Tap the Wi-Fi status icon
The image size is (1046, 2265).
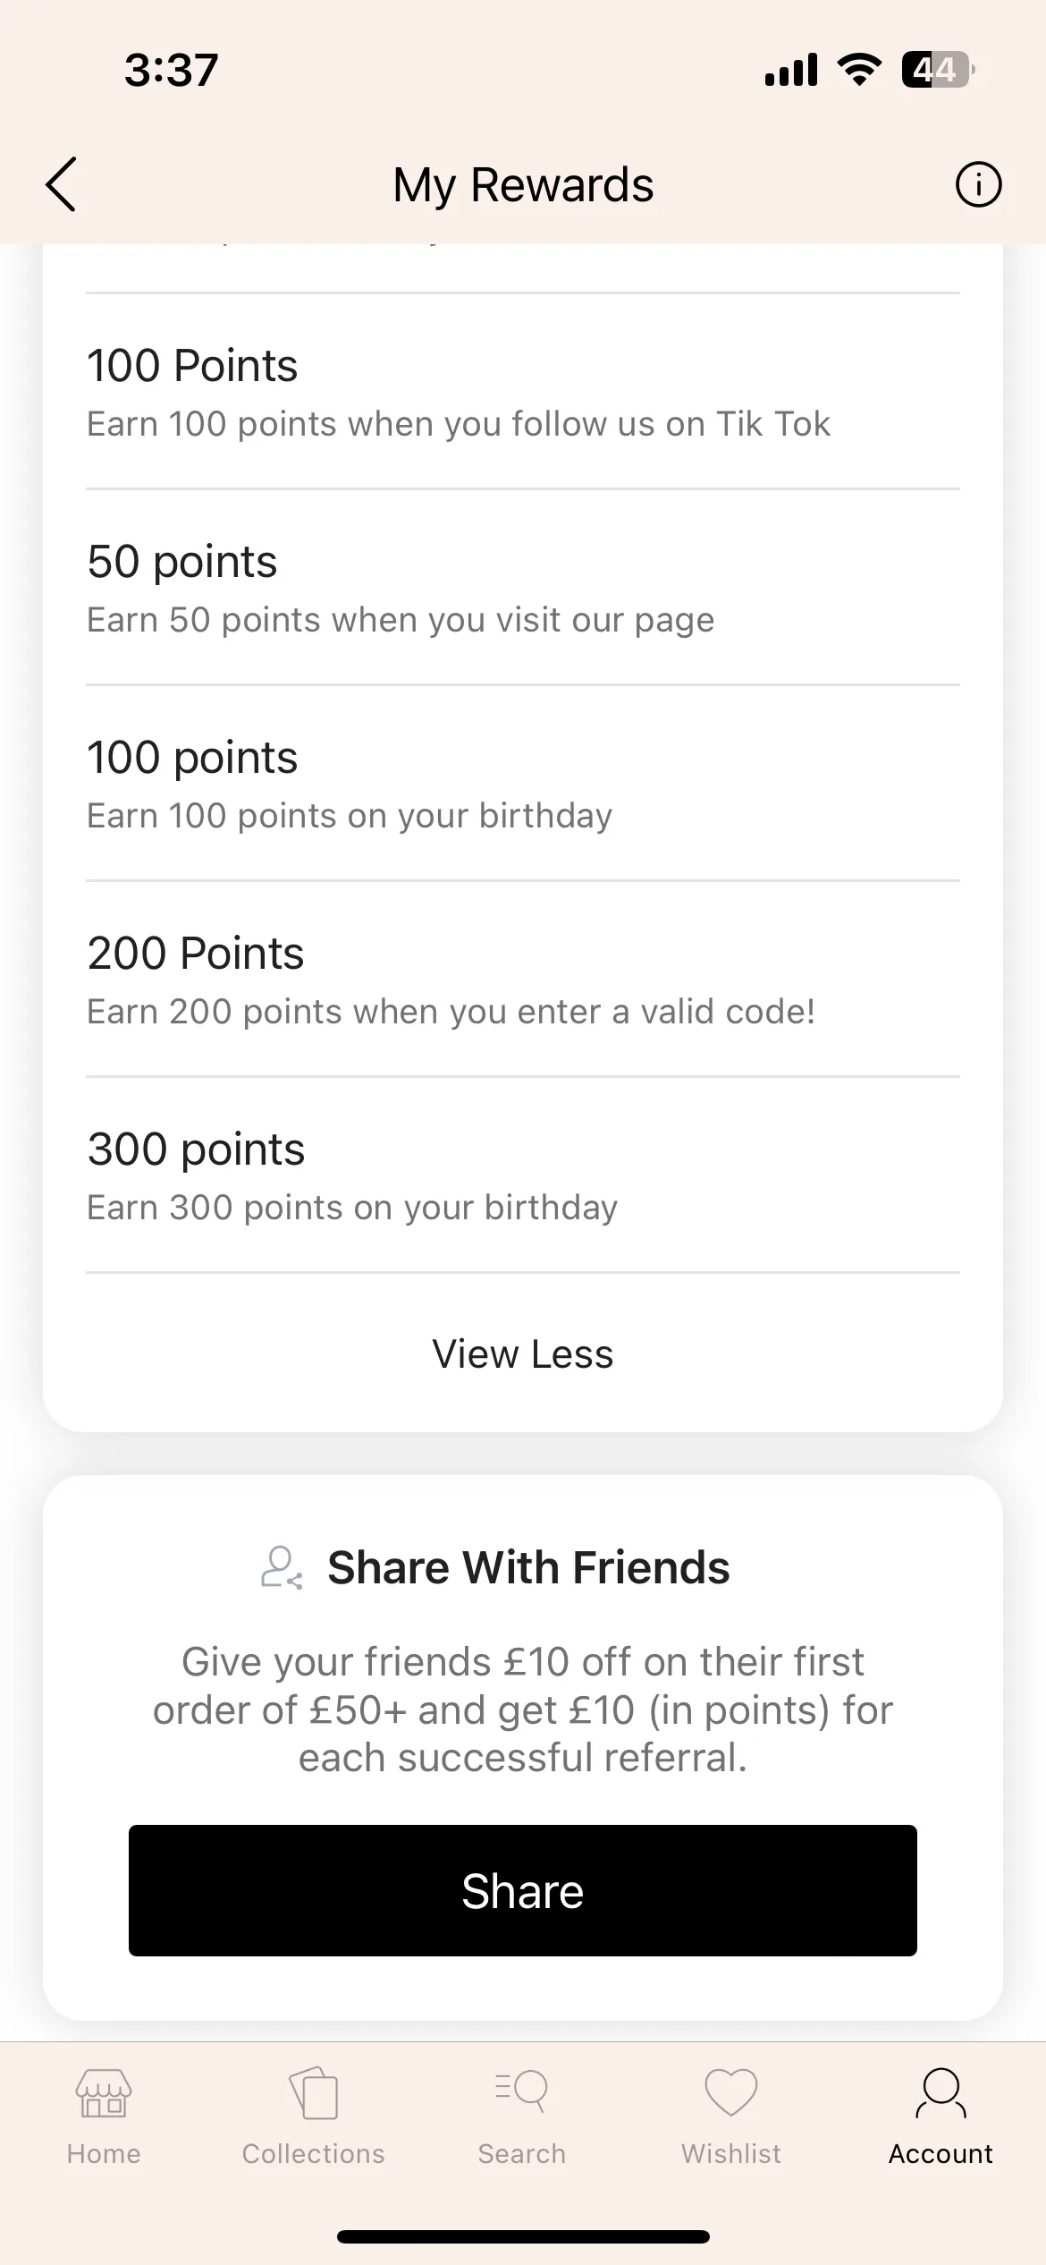click(x=859, y=70)
